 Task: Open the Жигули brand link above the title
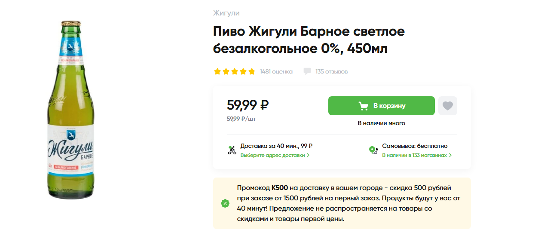[226, 13]
